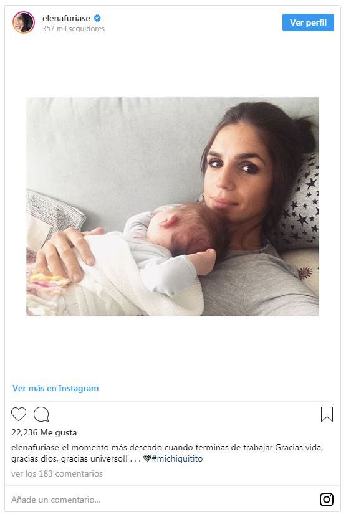Like the post with the heart icon

click(x=19, y=414)
